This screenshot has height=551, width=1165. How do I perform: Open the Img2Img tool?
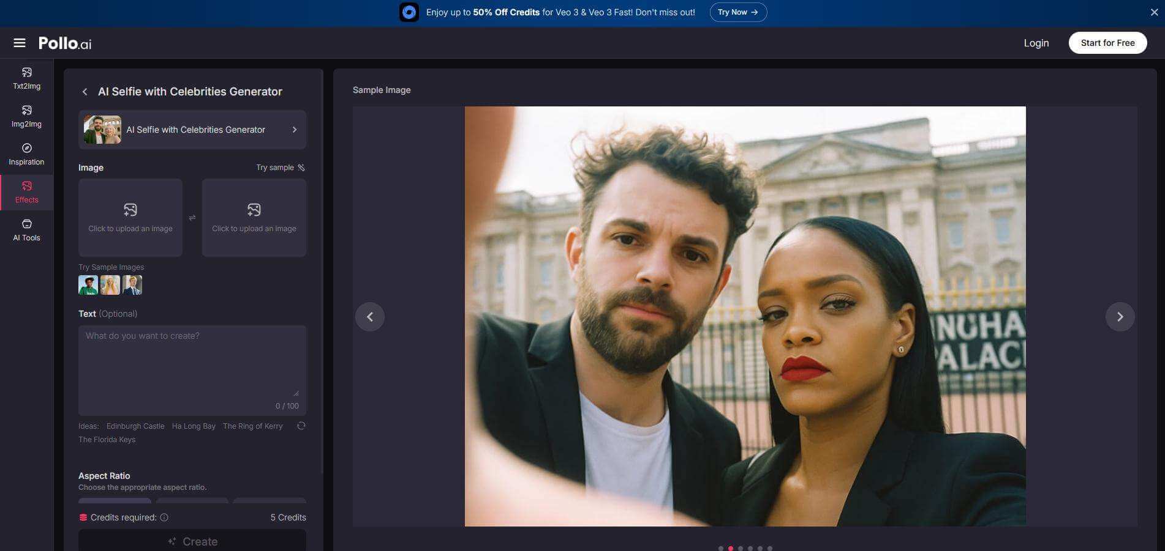click(26, 116)
